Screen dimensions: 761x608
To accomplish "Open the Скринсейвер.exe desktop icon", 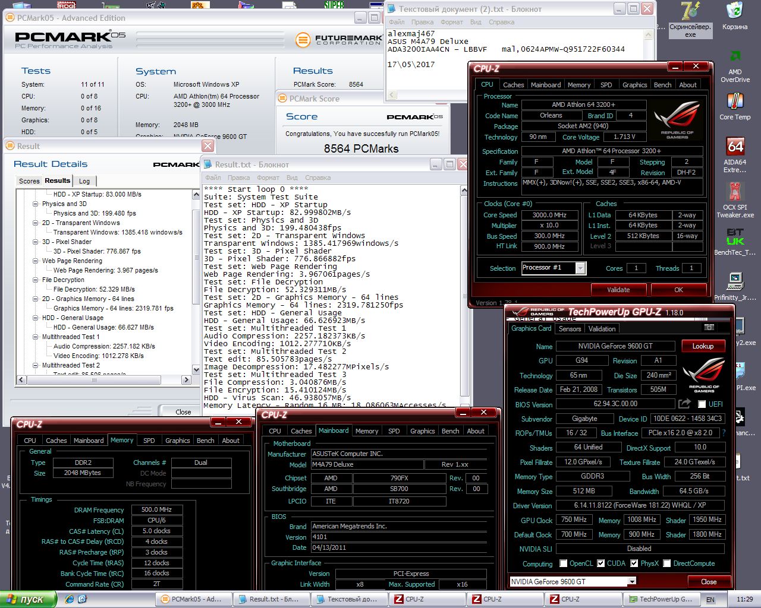I will [690, 11].
